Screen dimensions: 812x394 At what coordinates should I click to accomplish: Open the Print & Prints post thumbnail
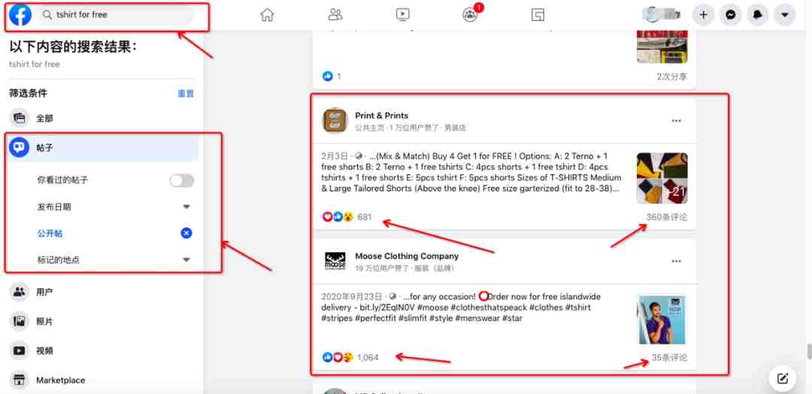[662, 178]
